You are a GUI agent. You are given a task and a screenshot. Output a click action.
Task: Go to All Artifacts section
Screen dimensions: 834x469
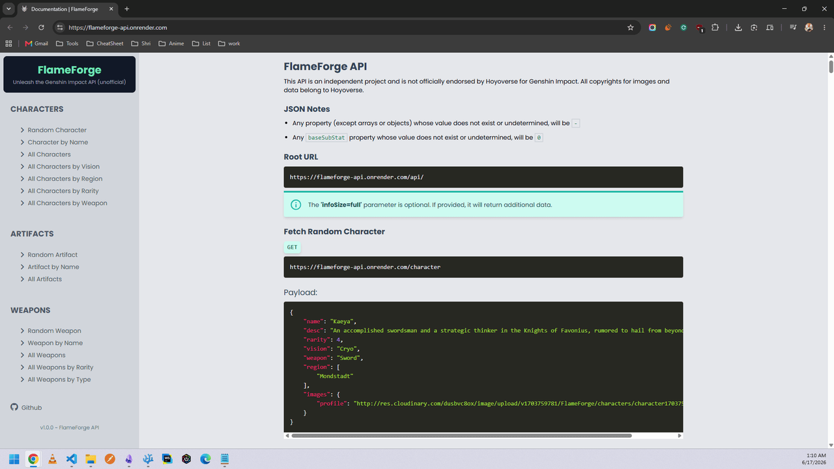point(44,279)
